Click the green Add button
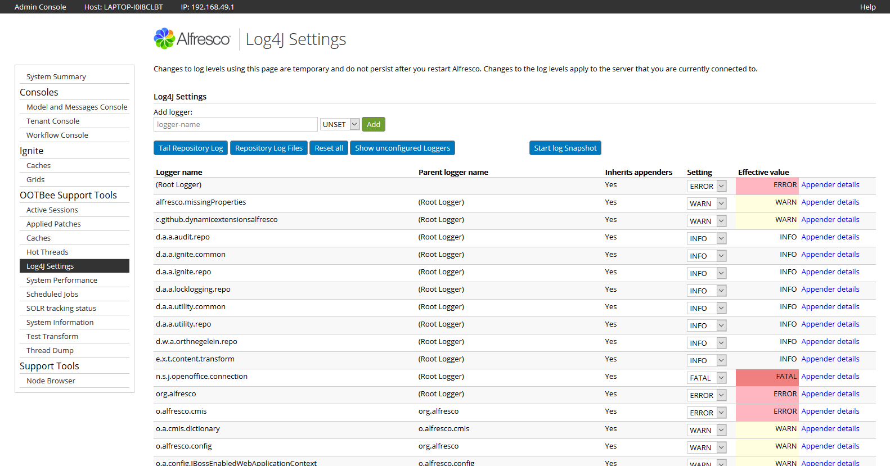The height and width of the screenshot is (466, 890). pos(374,124)
